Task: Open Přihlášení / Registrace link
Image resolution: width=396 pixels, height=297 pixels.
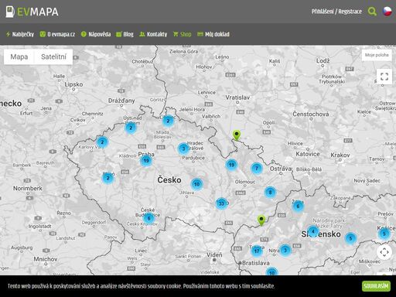Action: 336,12
